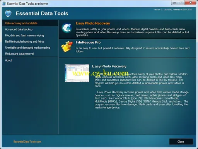Click the FileRescue Pro description text
Viewport: 198px width, 149px height.
133,50
